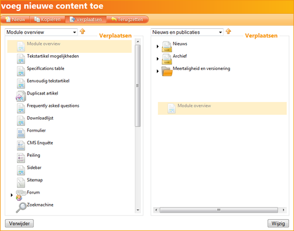Click the Formulier form icon

pos(21,133)
